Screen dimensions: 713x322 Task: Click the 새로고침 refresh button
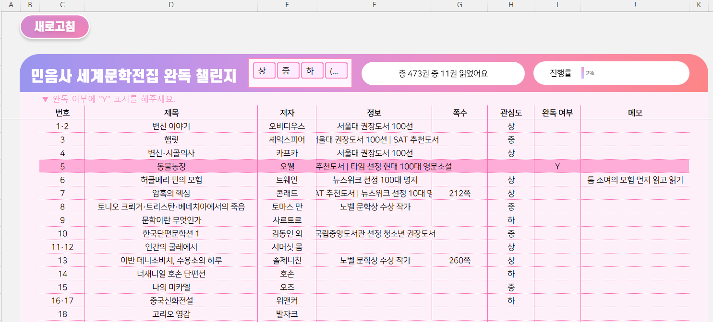click(54, 27)
